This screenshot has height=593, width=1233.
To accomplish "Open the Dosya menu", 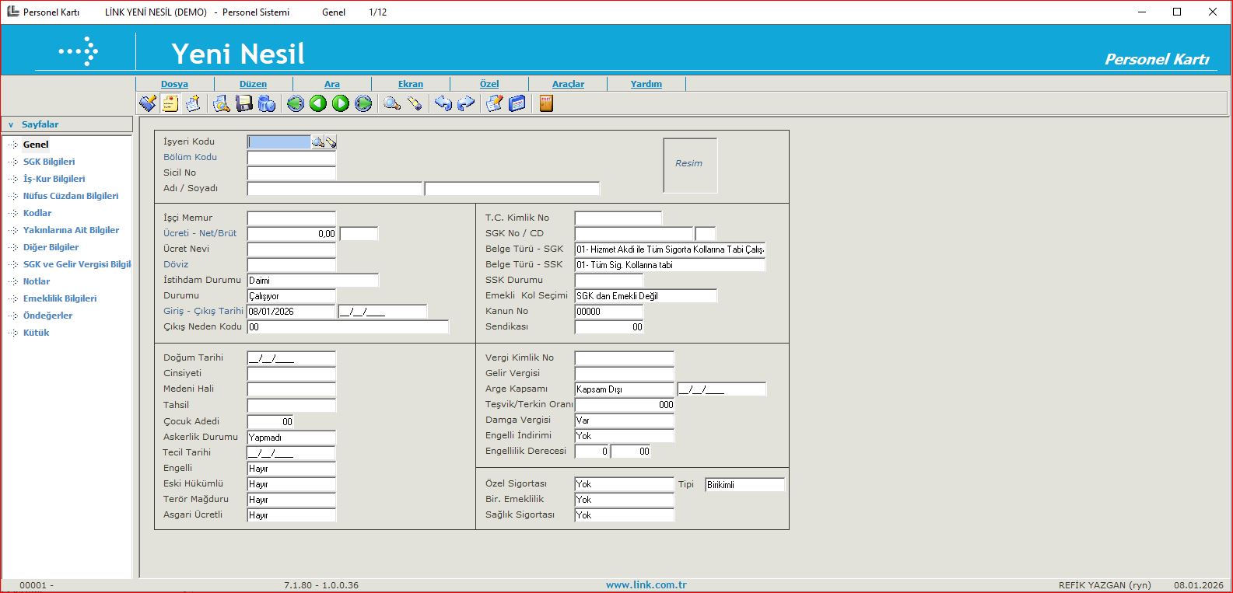I will pyautogui.click(x=174, y=84).
